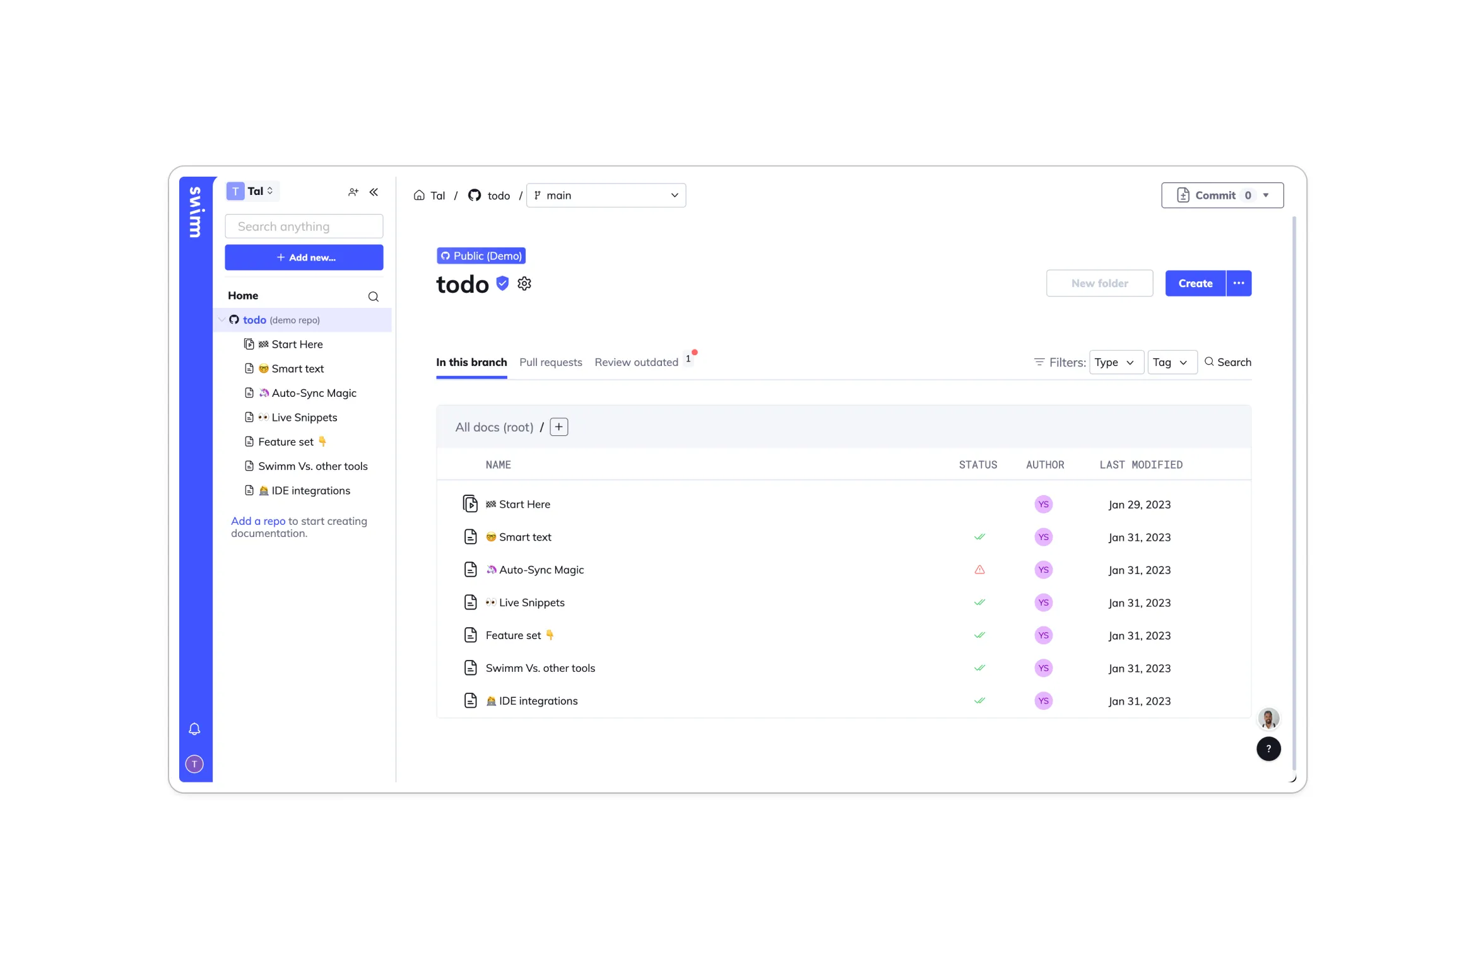This screenshot has height=964, width=1476.
Task: Click the doc icon of Swimm Vs. other tools row
Action: (x=470, y=668)
